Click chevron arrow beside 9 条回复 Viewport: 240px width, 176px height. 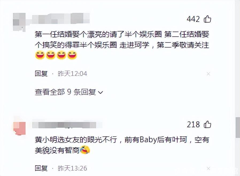[100, 92]
